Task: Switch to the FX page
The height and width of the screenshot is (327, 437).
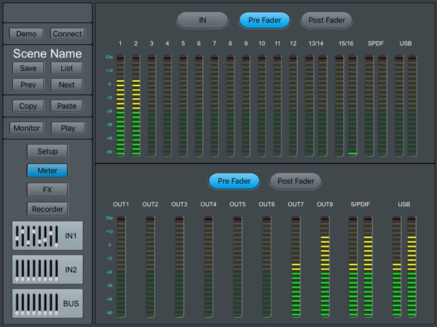Action: tap(48, 190)
